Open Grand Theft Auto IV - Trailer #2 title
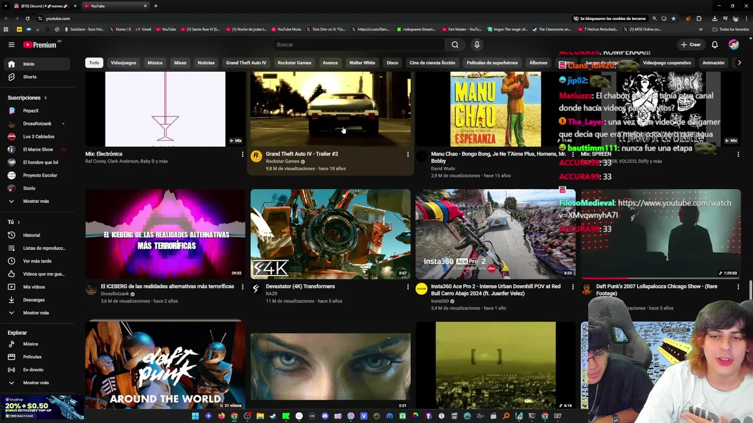This screenshot has height=423, width=753. click(302, 154)
